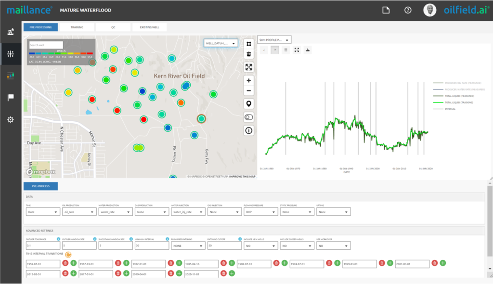Click the Patching Cutoff input showing 50
Screen dimensions: 493x284
pos(224,245)
